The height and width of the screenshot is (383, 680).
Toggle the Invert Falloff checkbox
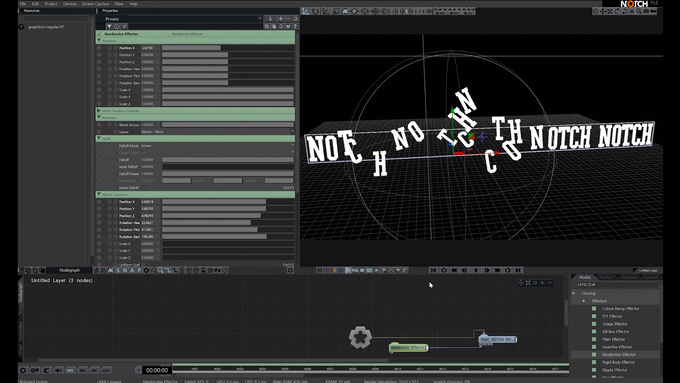143,188
